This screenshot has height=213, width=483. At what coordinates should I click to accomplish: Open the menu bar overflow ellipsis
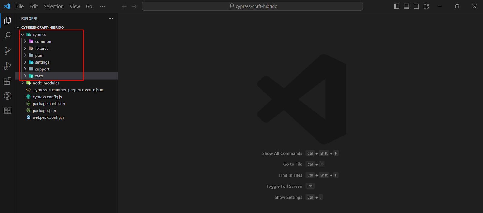coord(103,6)
